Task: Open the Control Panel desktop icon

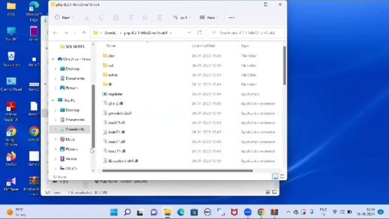Action: (x=11, y=84)
